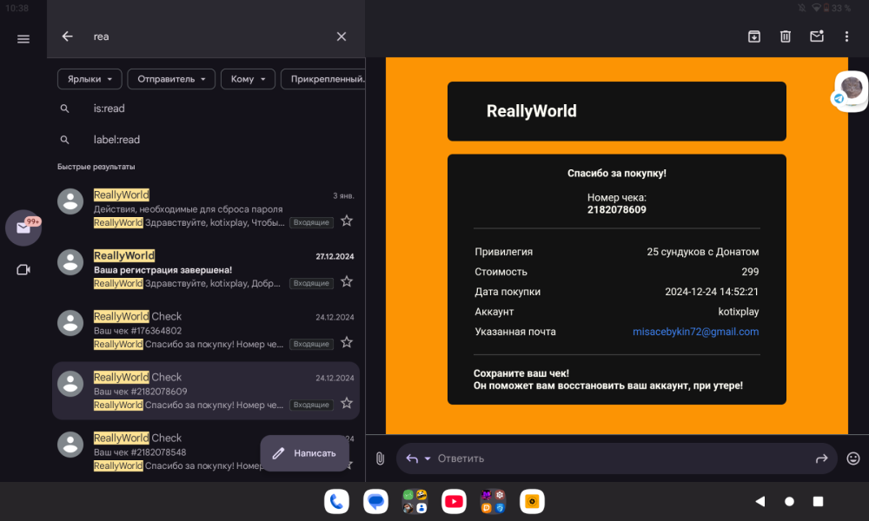Open the 'Ваш чек #2182078609' email
869x521 pixels.
click(x=206, y=391)
